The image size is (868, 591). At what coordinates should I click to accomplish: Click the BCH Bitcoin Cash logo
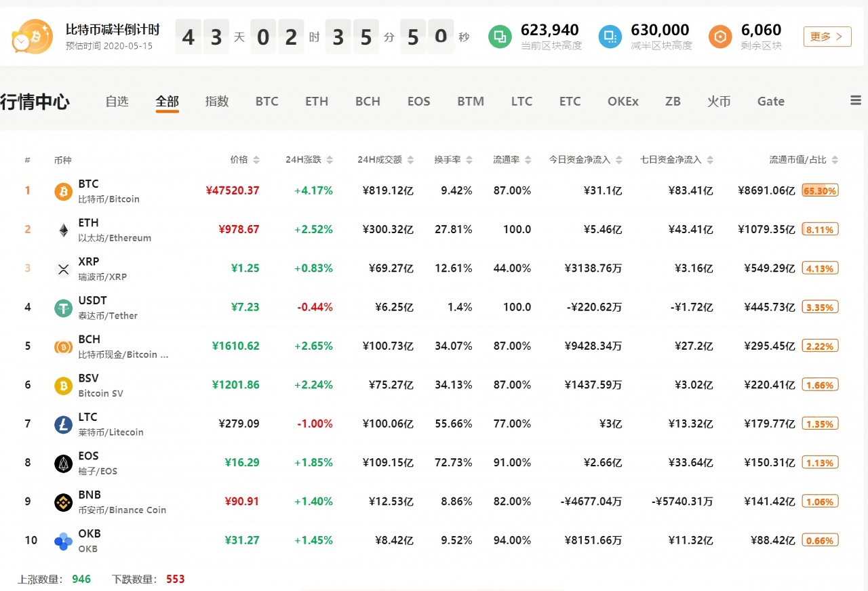click(x=63, y=347)
